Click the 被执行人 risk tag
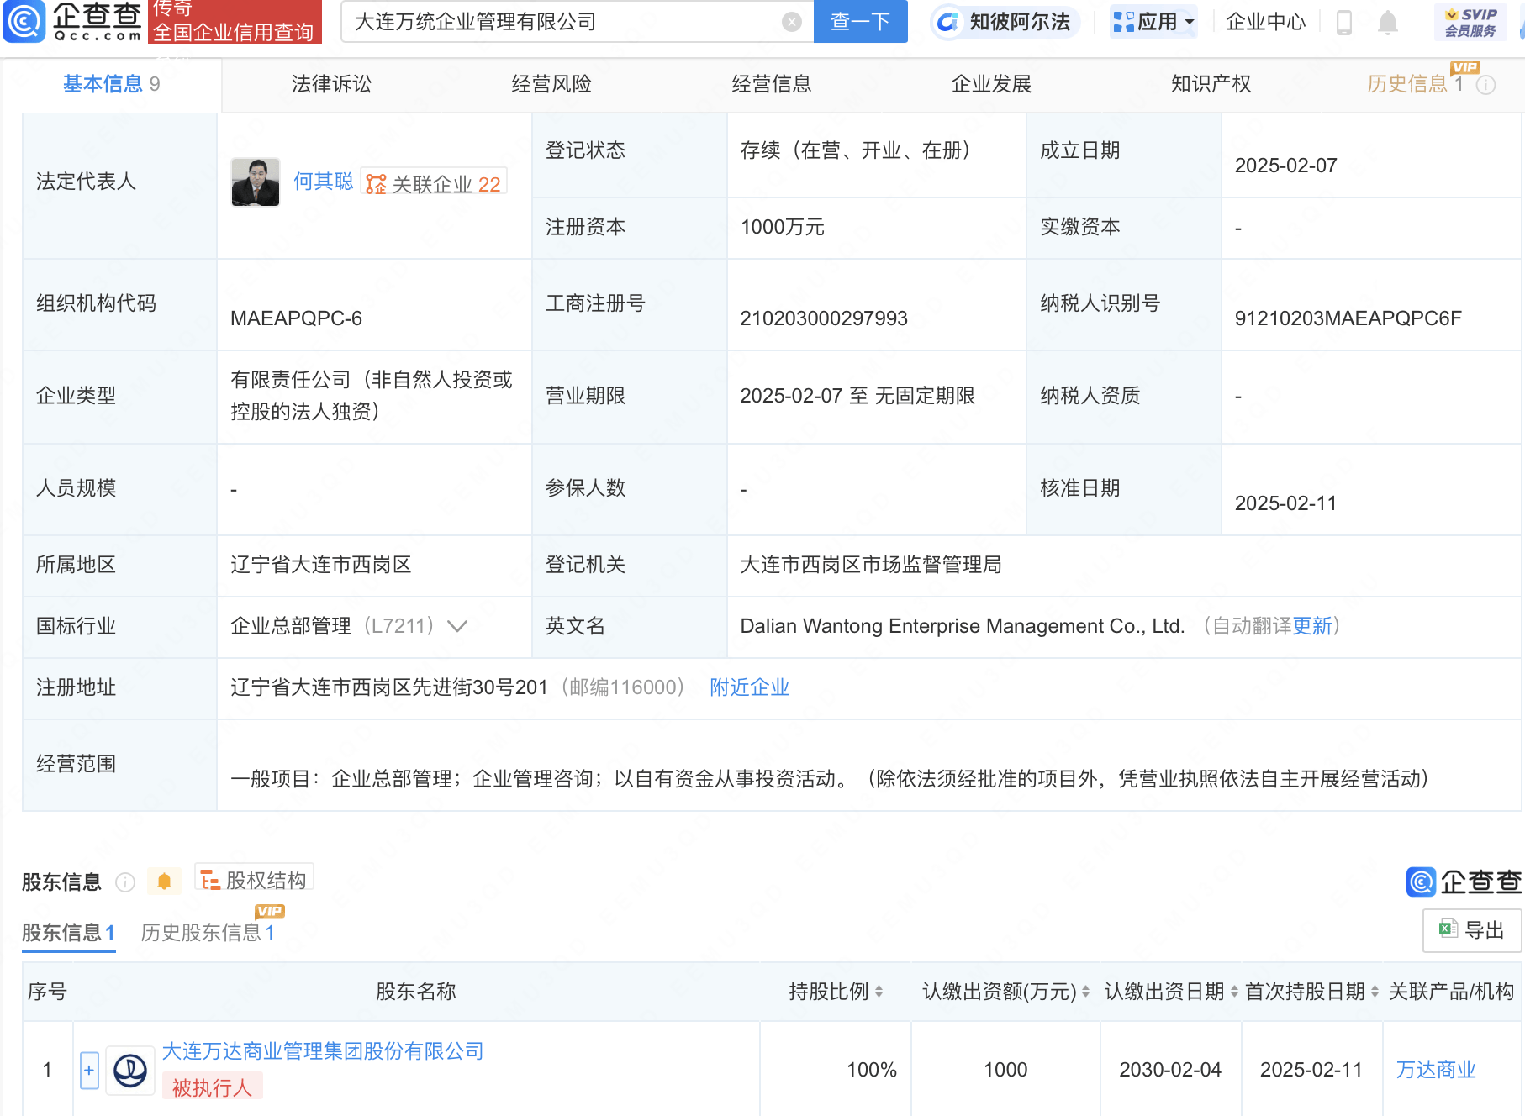1525x1116 pixels. tap(212, 1087)
